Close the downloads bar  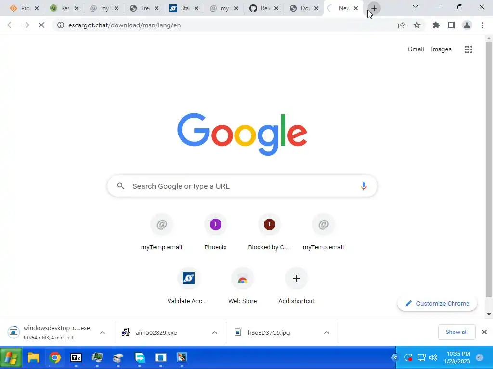(x=484, y=332)
